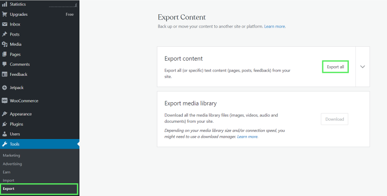This screenshot has width=387, height=196.
Task: Click the Tools wrench icon
Action: [5, 144]
